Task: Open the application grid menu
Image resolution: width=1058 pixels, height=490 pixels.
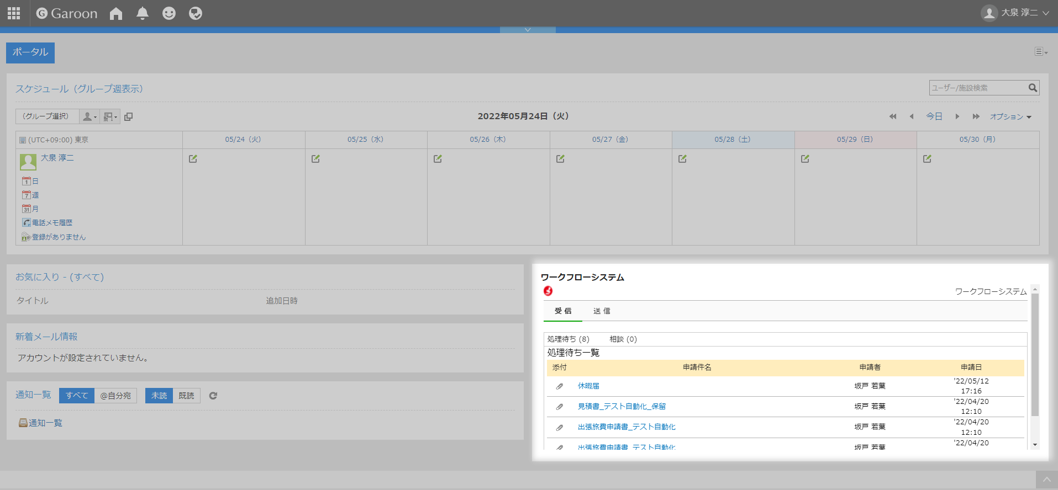Action: 14,13
